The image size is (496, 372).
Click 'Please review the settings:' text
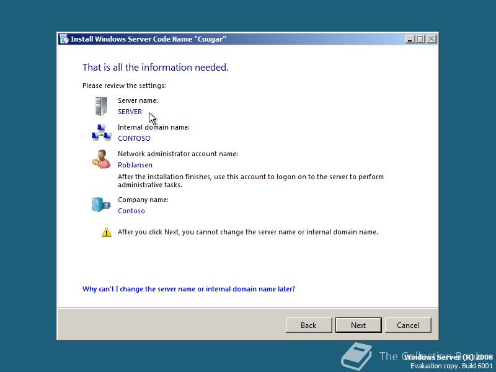point(125,86)
